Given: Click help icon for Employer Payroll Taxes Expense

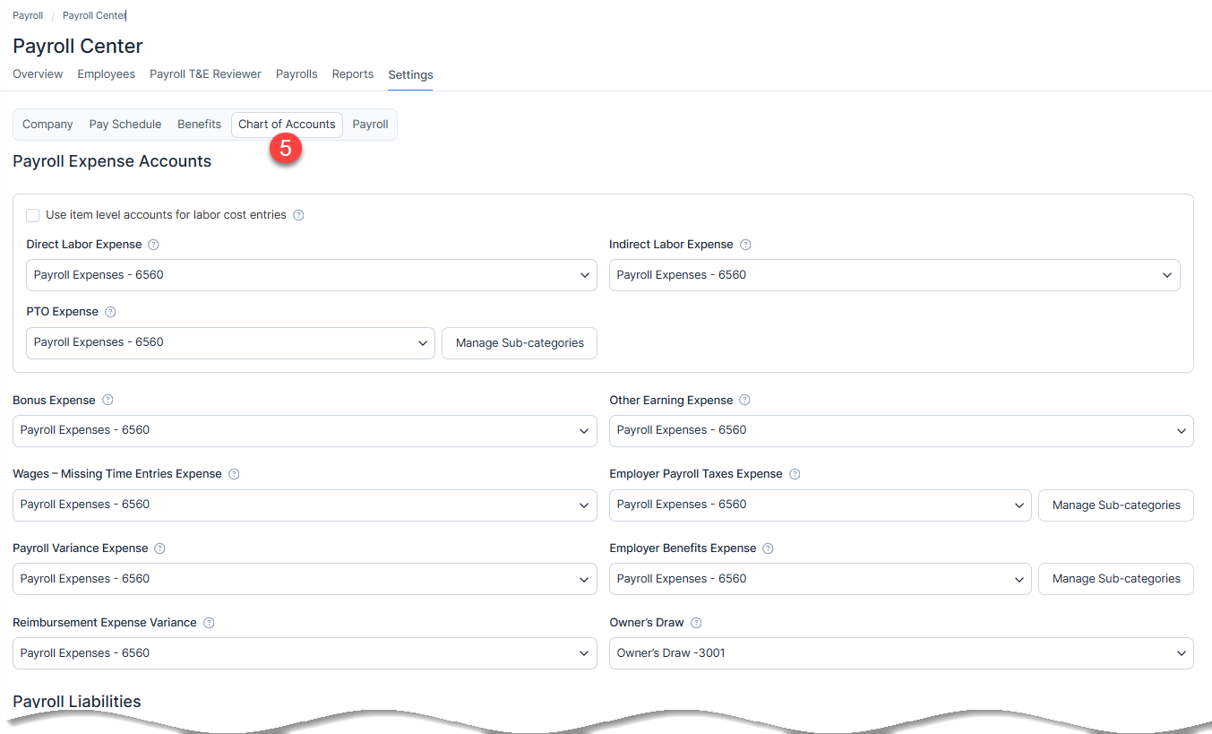Looking at the screenshot, I should tap(795, 474).
